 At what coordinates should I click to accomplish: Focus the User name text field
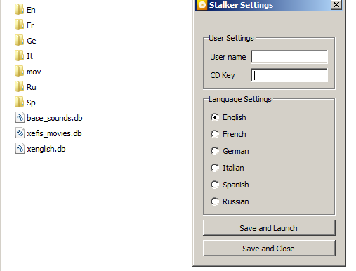(x=289, y=57)
